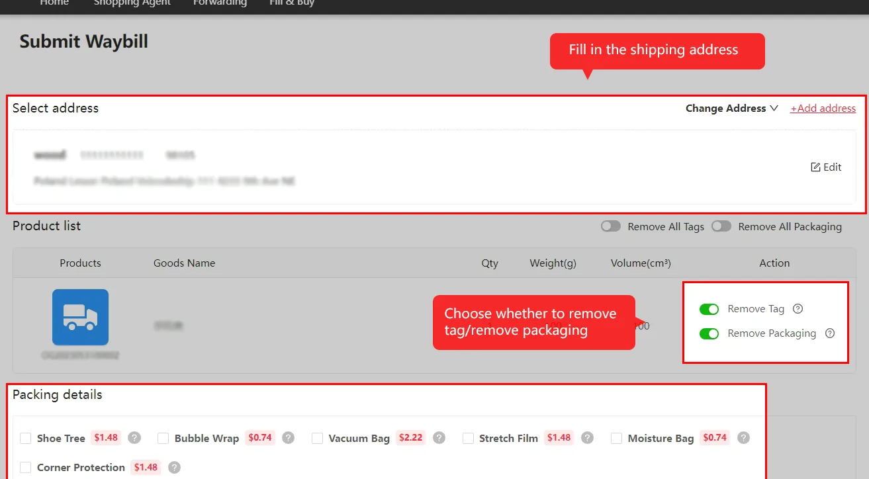
Task: Click the blue truck product thumbnail
Action: coord(81,317)
